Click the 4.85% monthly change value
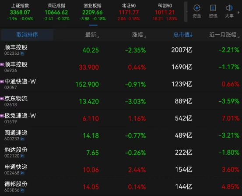 (x=231, y=187)
